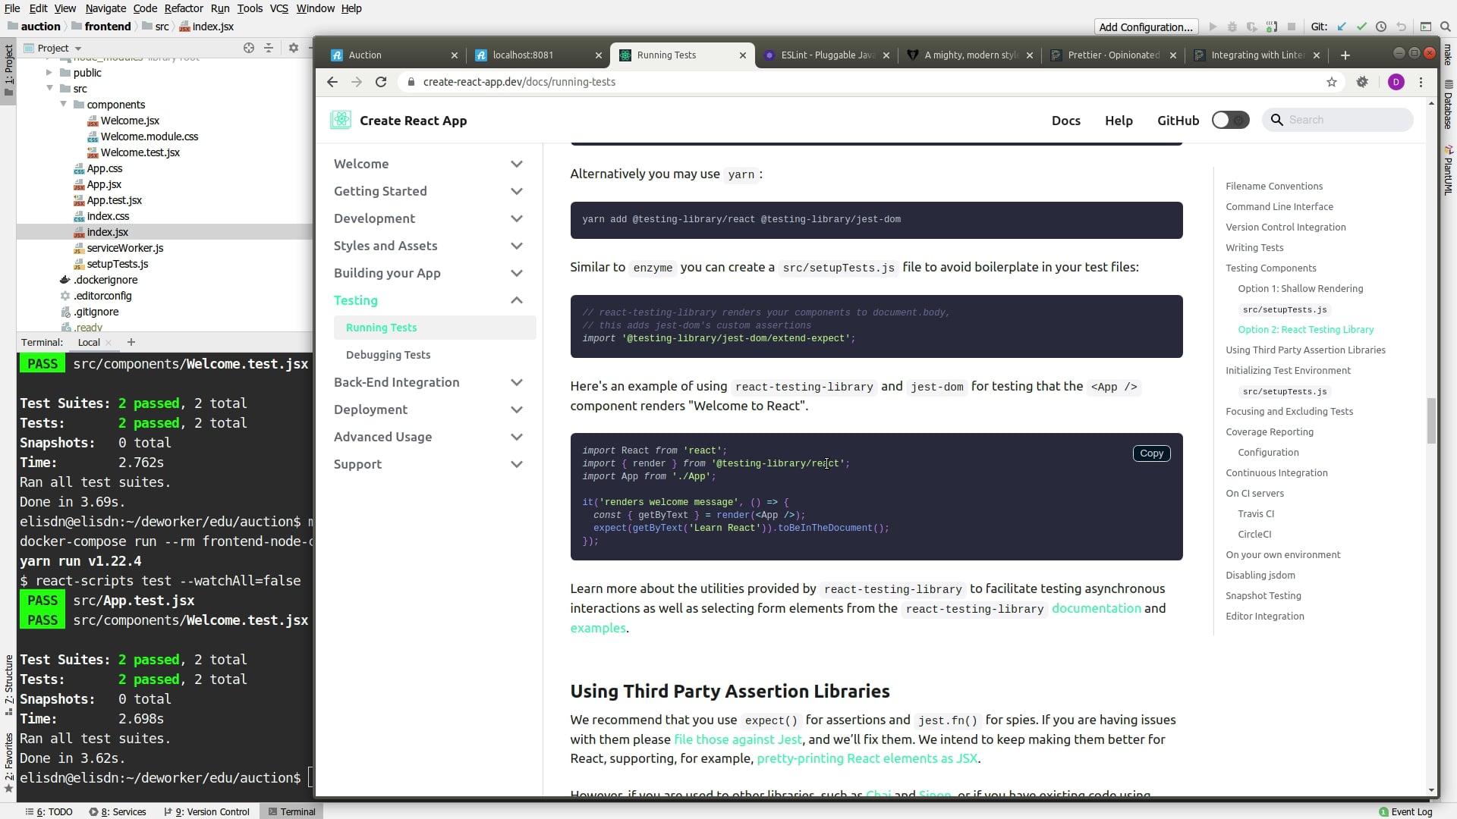1457x819 pixels.
Task: Open the VCS menu
Action: tap(279, 8)
